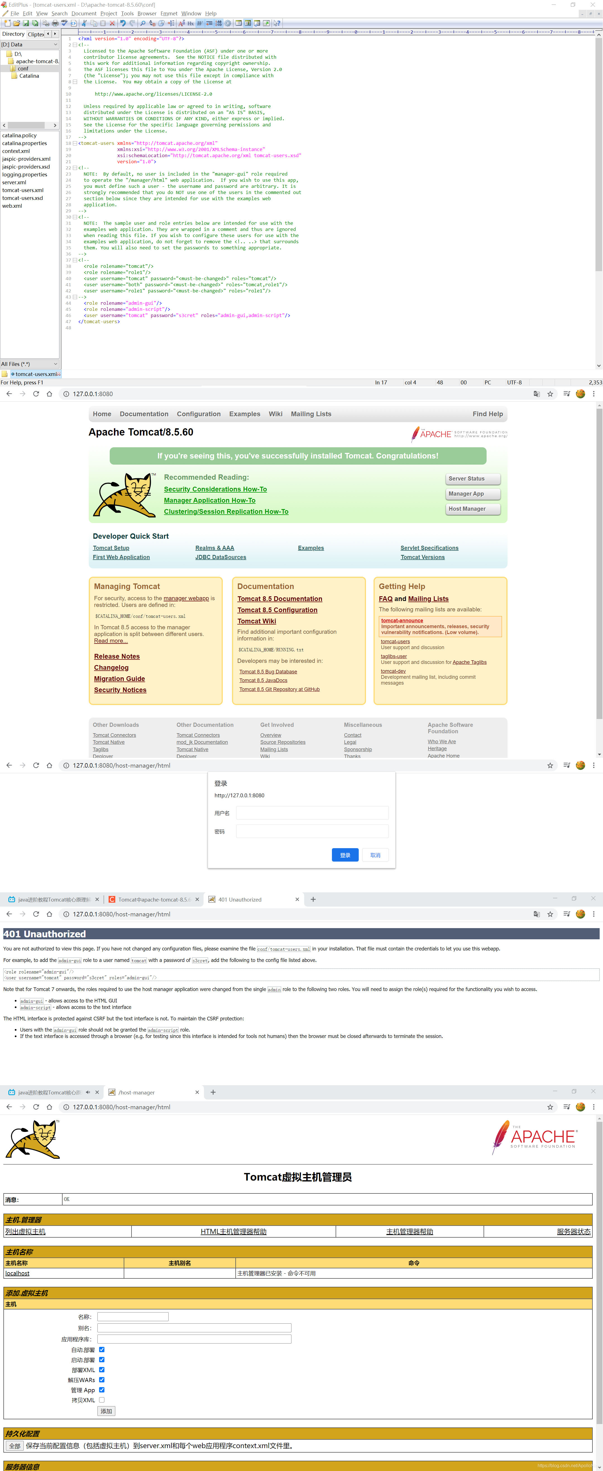Collapse the comment fold at line 30
The height and width of the screenshot is (1471, 603).
click(x=75, y=217)
